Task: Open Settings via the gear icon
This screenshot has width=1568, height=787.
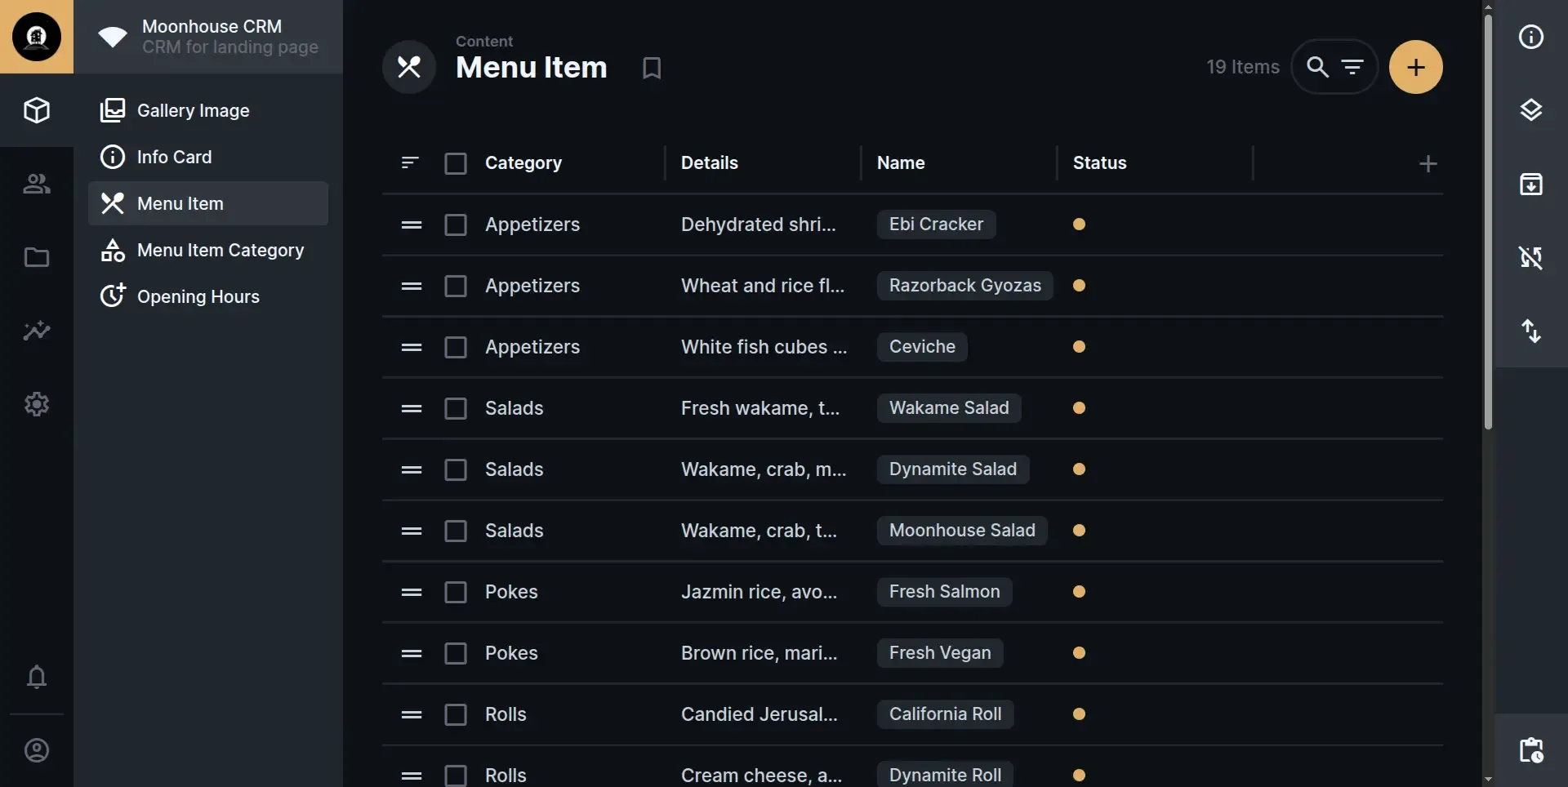Action: coord(37,405)
